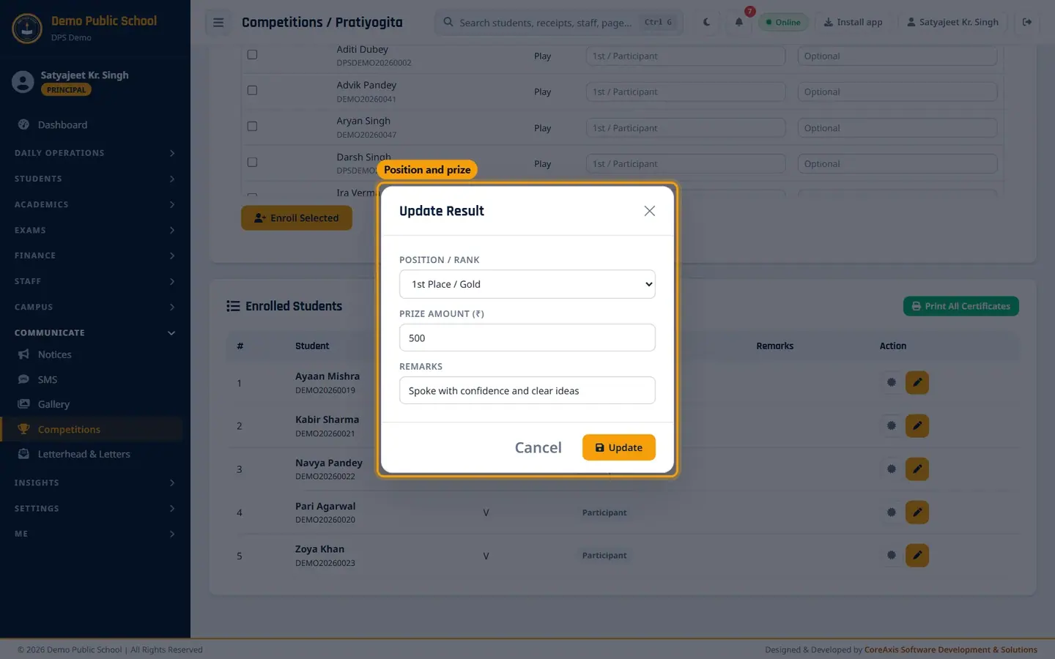The height and width of the screenshot is (659, 1055).
Task: Close the Update Result dialog
Action: (649, 211)
